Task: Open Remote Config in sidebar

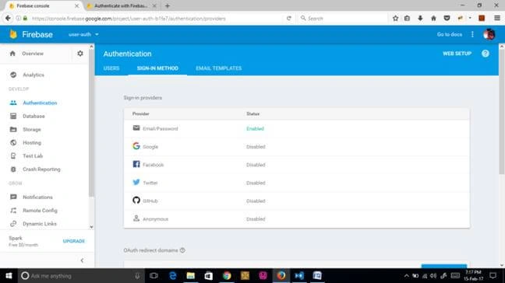Action: 40,211
